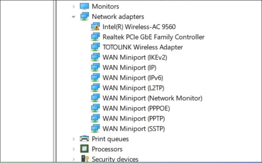Click the Intel Wireless-AC 9560 warning icon
The width and height of the screenshot is (262, 163).
95,27
